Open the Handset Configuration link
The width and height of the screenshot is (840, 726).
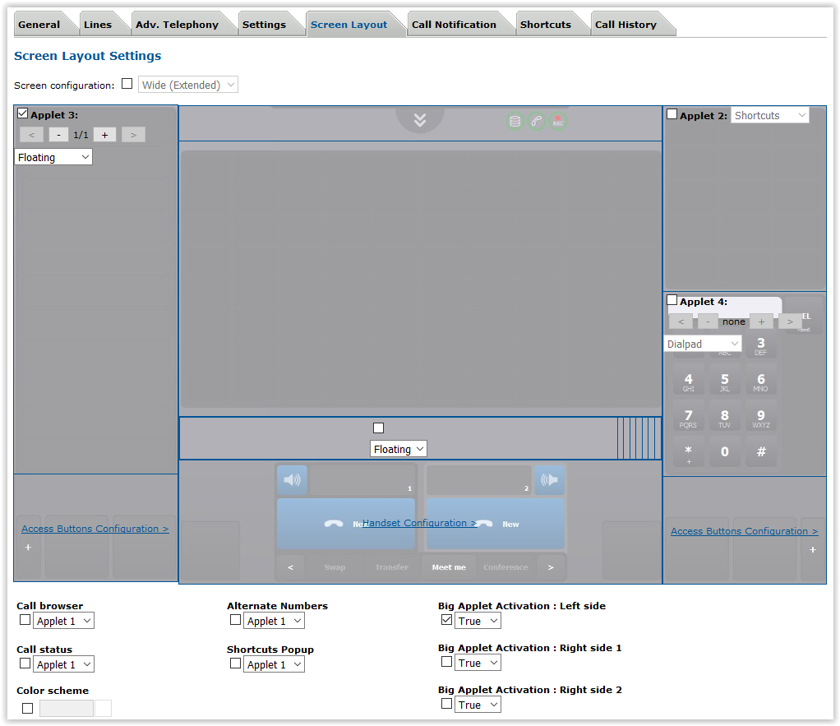[419, 523]
